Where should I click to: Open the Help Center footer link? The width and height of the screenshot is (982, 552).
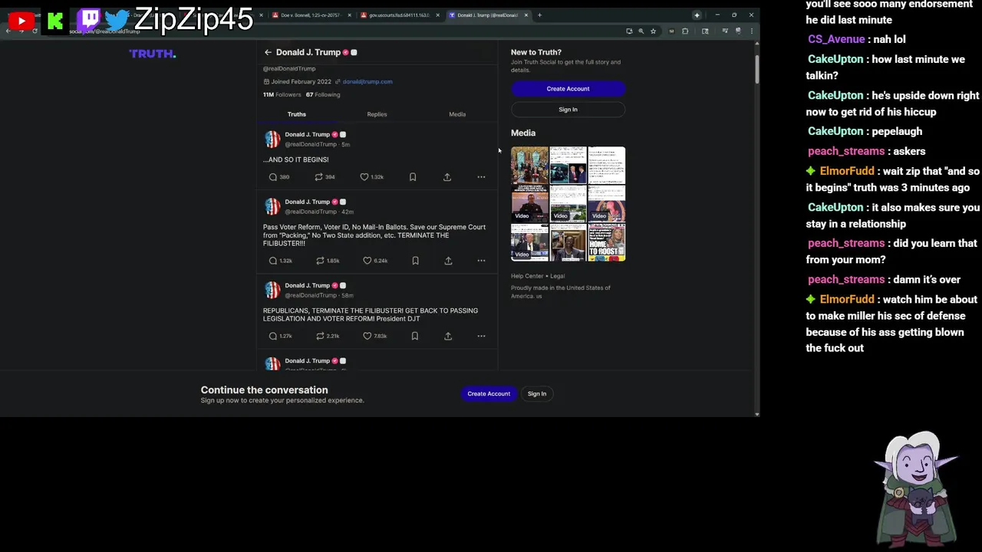click(529, 276)
